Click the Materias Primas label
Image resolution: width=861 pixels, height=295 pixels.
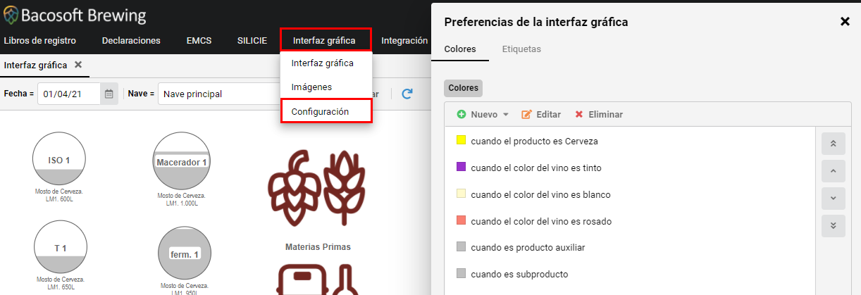[x=318, y=247]
